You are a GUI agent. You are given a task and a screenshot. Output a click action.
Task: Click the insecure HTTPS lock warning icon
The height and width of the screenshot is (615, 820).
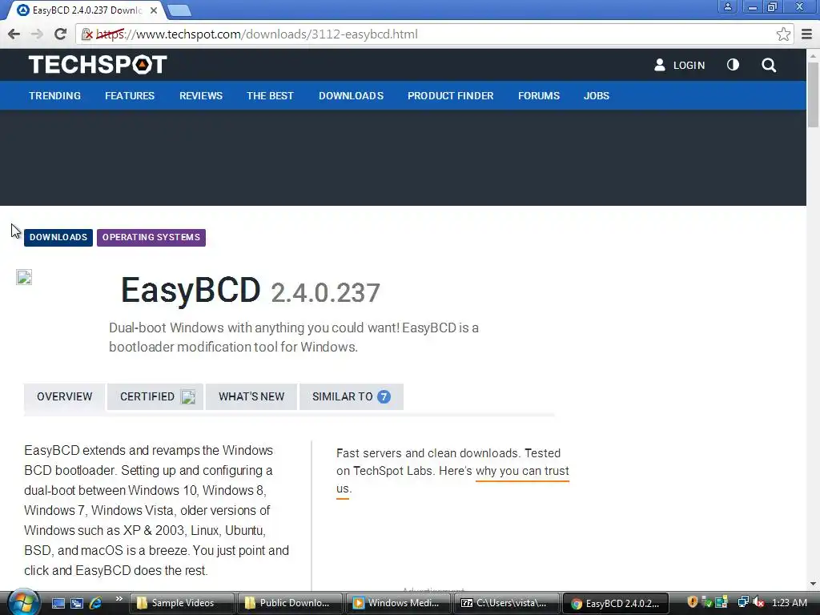86,34
